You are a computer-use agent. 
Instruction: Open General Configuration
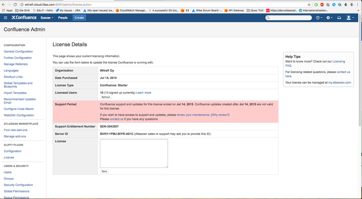18,51
